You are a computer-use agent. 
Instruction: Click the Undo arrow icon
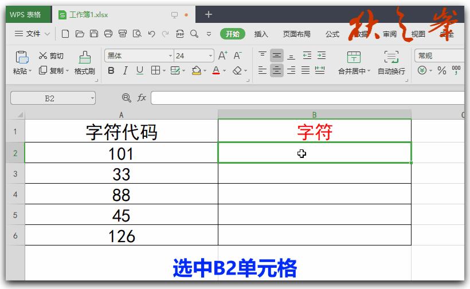[x=151, y=34]
